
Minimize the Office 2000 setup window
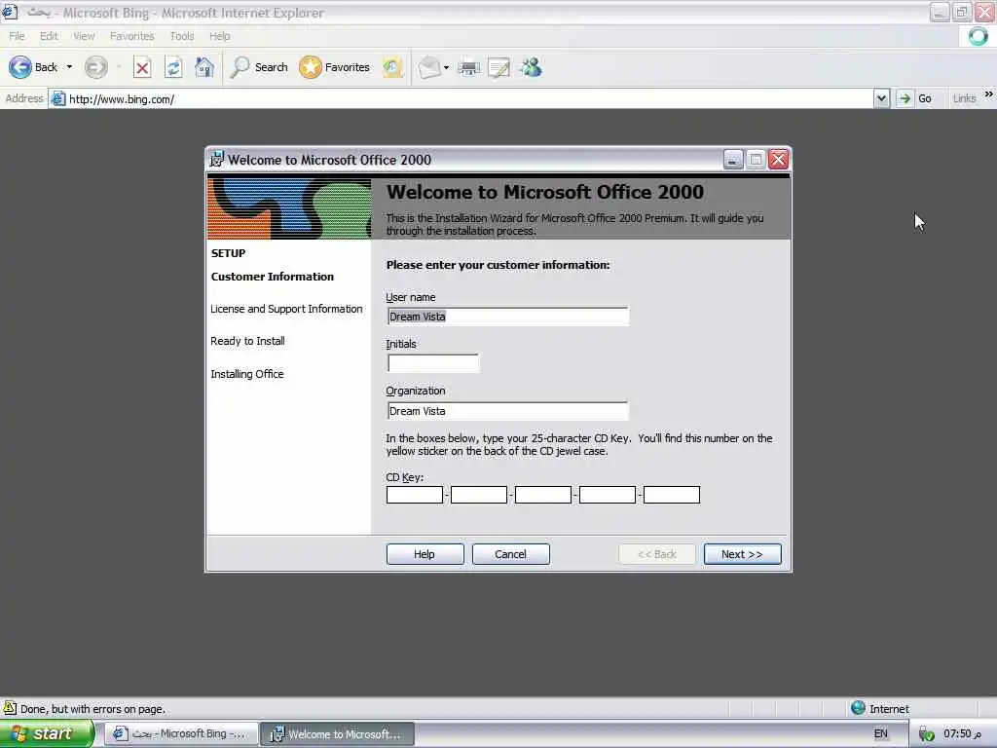733,159
